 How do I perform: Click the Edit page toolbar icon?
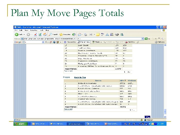click(x=91, y=34)
